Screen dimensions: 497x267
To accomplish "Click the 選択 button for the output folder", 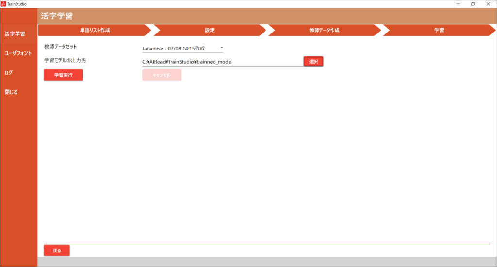I will pyautogui.click(x=314, y=62).
